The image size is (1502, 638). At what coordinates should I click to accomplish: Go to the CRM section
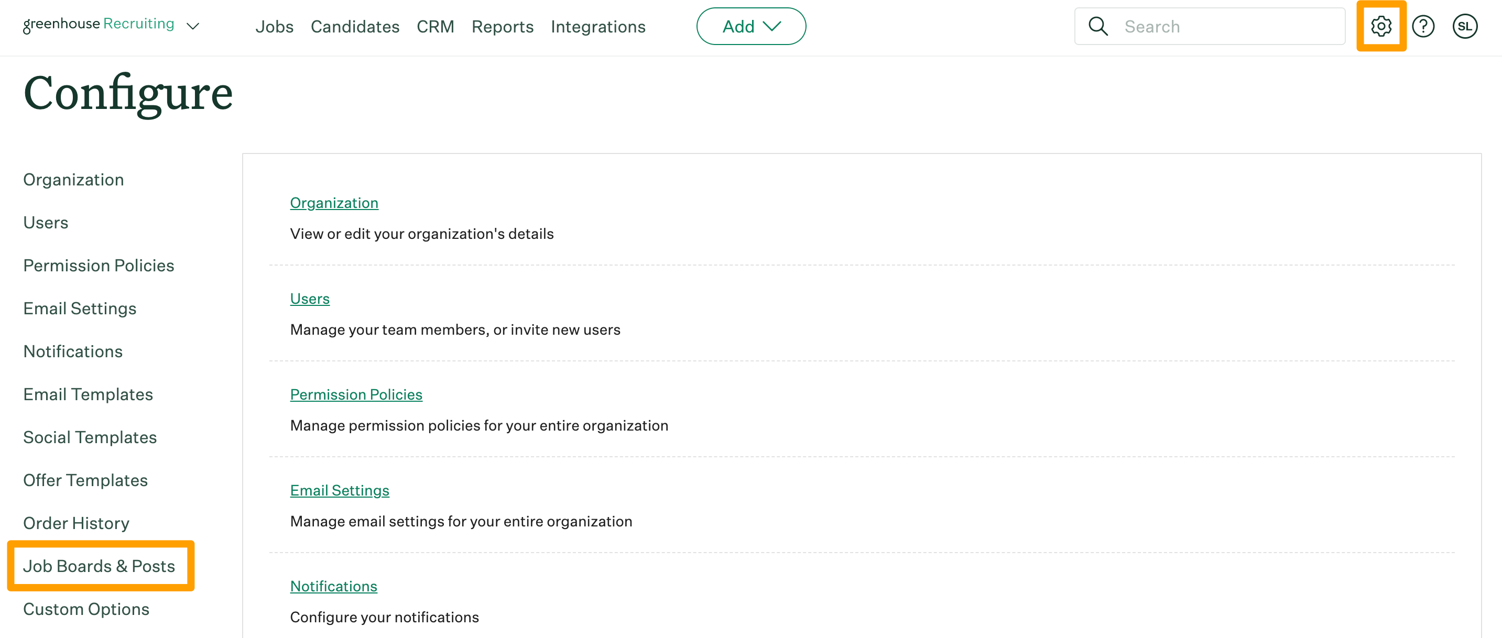pyautogui.click(x=436, y=26)
